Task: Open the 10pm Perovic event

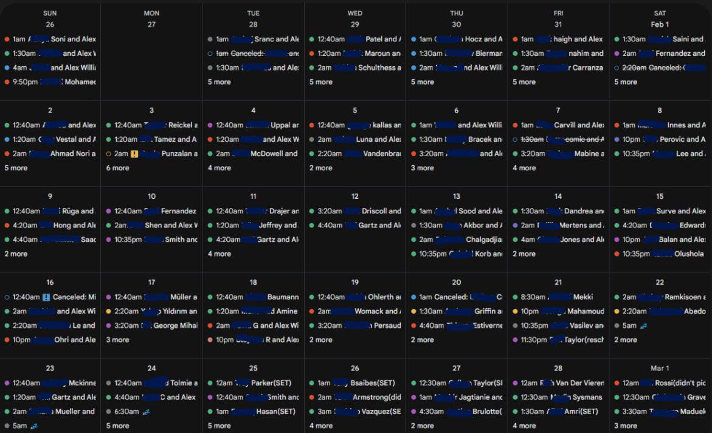Action: 660,139
